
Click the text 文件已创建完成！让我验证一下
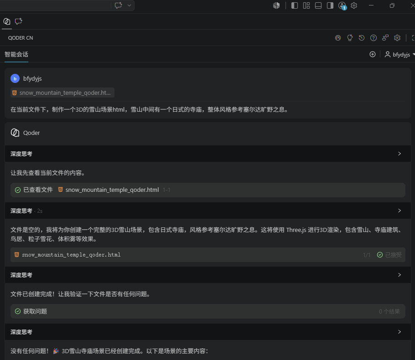pyautogui.click(x=80, y=294)
